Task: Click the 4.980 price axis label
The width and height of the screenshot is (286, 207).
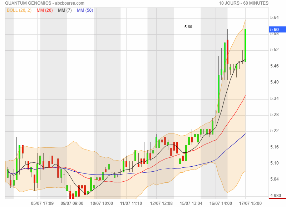Action: coord(276,196)
